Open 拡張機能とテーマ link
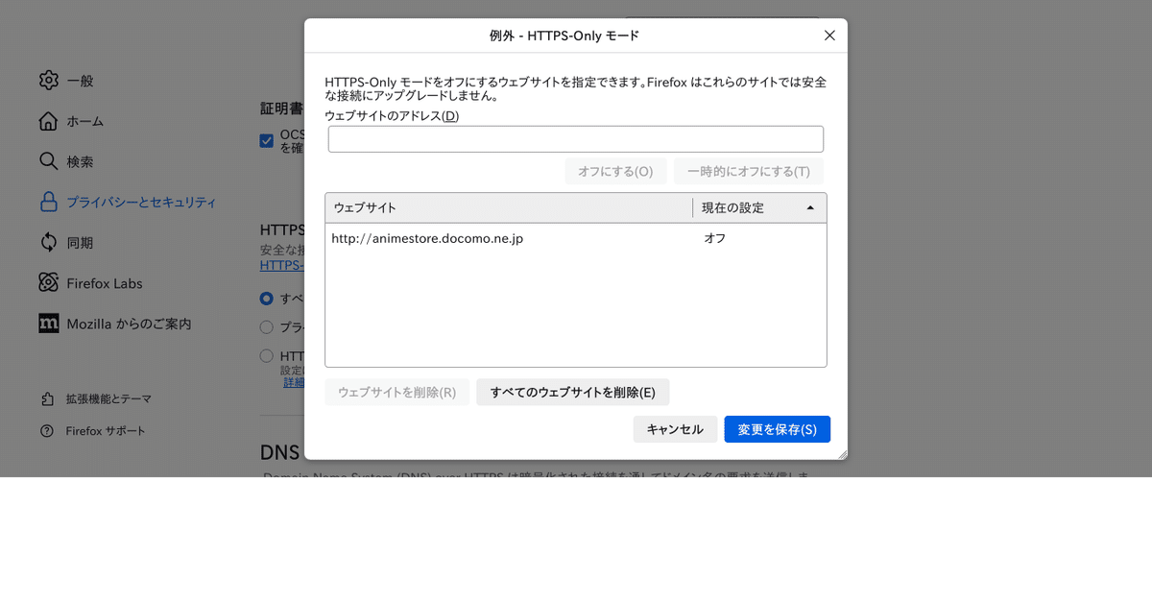1152x602 pixels. pos(108,398)
